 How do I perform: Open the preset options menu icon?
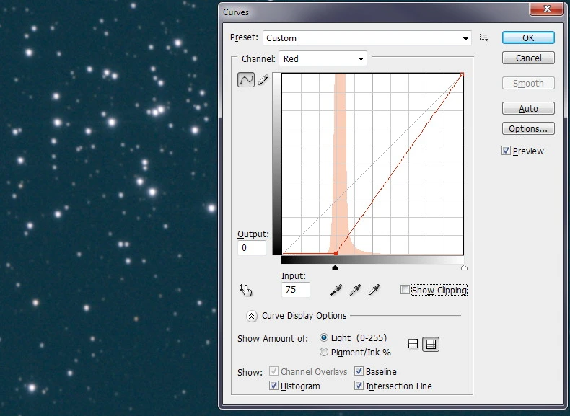tap(484, 38)
